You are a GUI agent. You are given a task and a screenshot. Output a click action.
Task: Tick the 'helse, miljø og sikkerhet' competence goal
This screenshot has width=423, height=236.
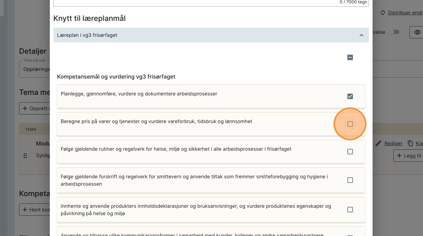(350, 152)
